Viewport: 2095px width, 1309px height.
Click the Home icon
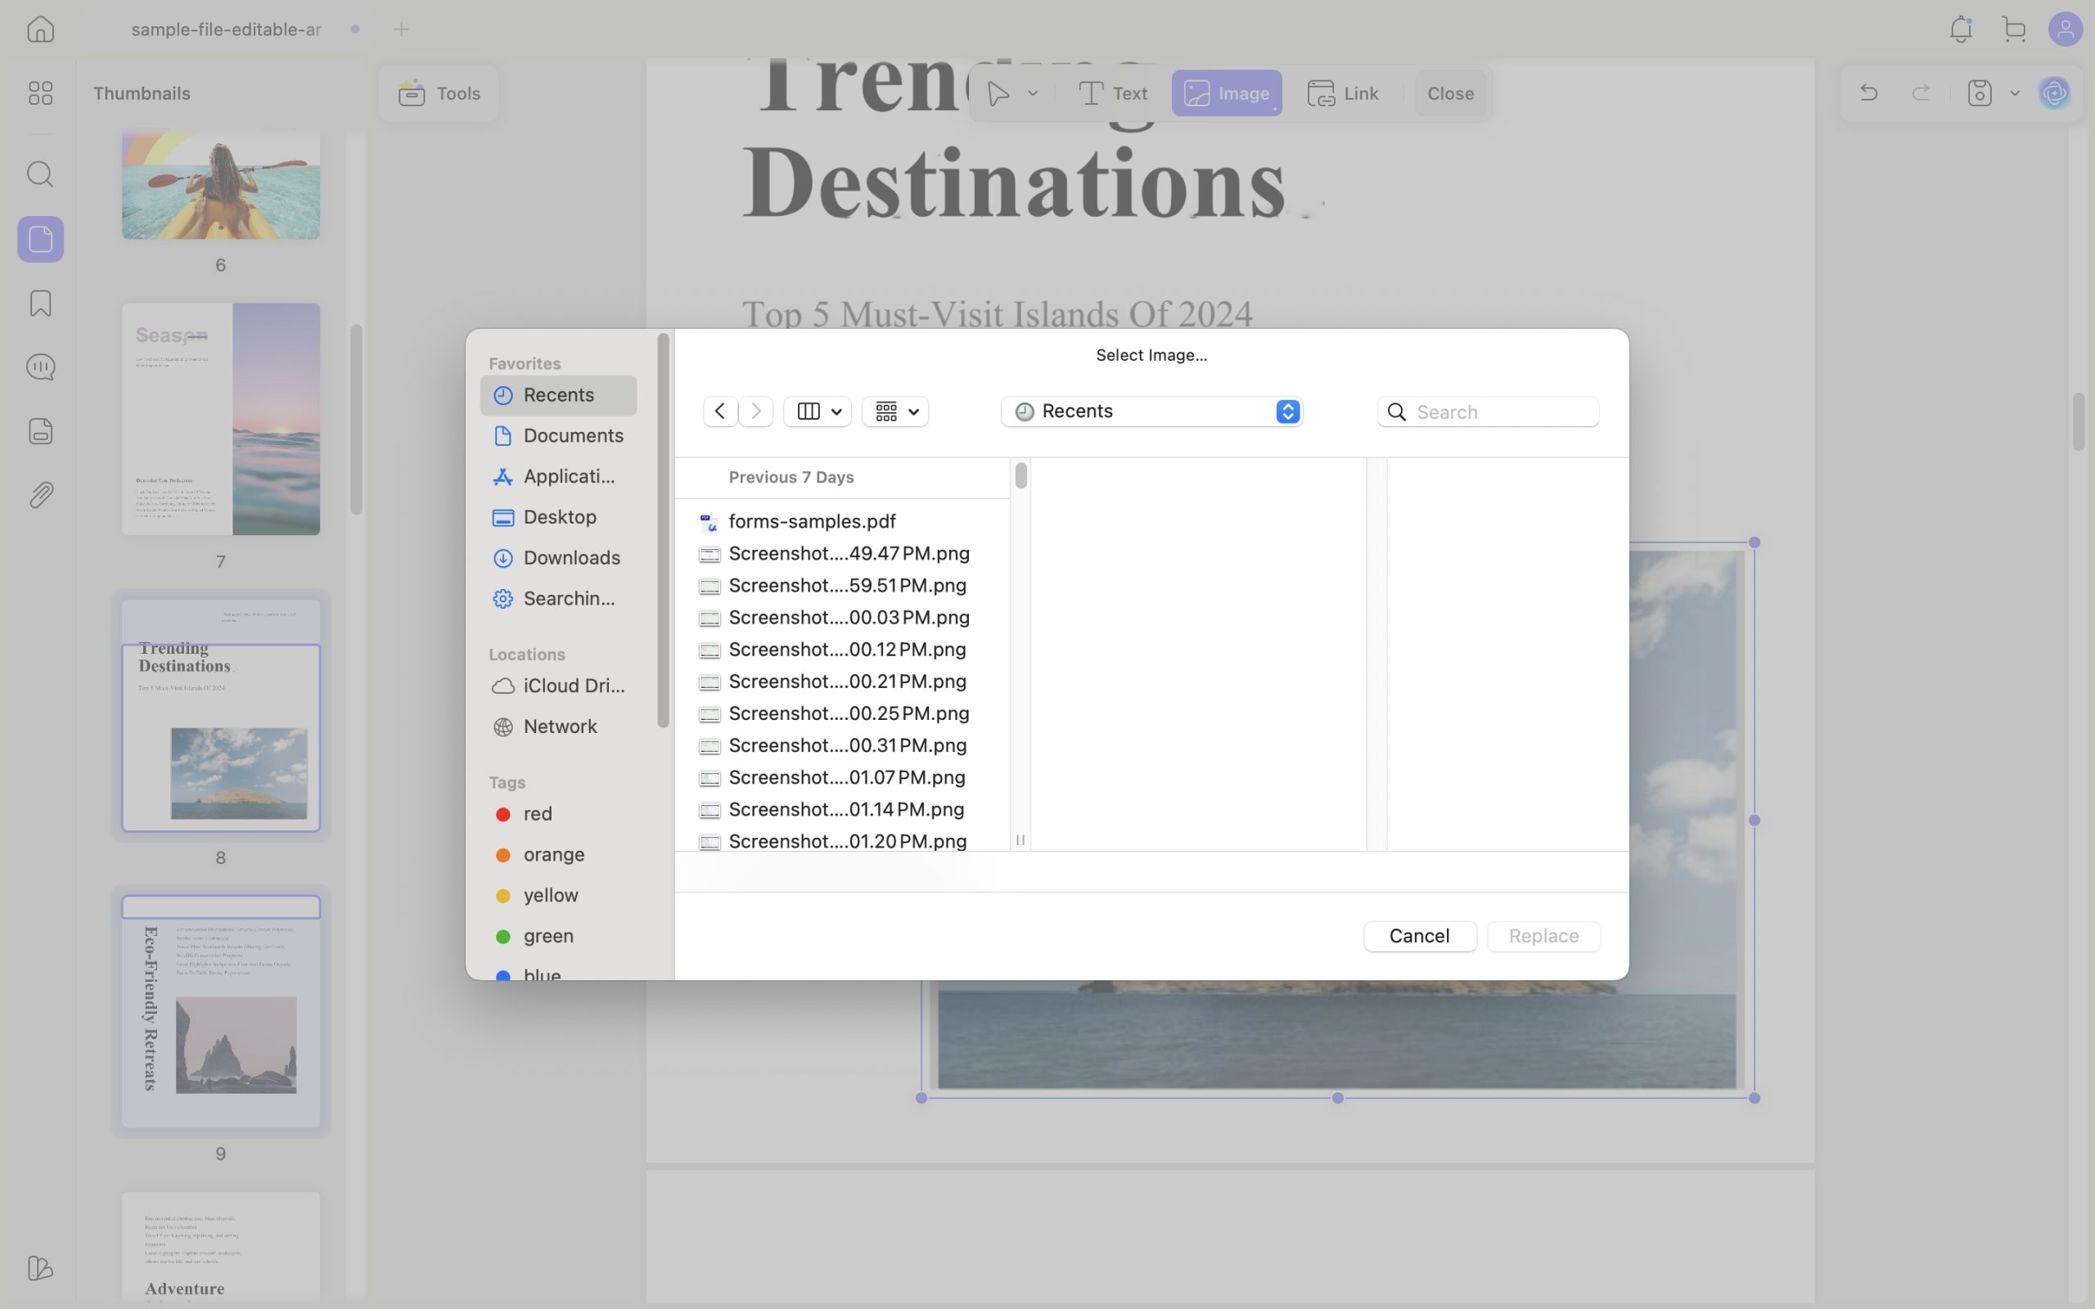click(40, 29)
